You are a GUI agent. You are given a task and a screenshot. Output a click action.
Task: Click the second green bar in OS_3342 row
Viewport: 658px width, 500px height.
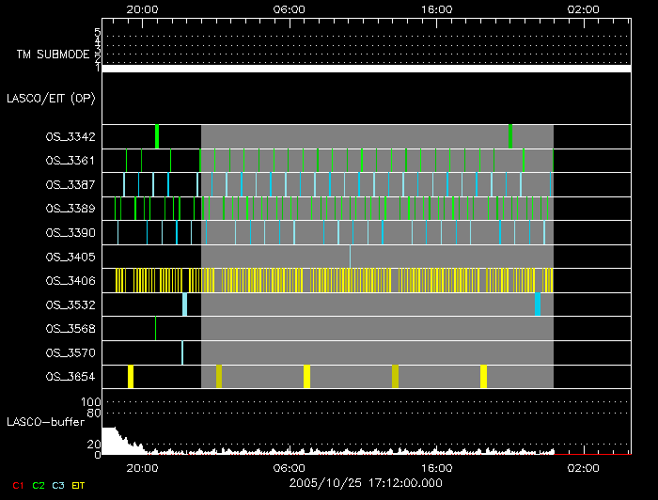pos(510,136)
